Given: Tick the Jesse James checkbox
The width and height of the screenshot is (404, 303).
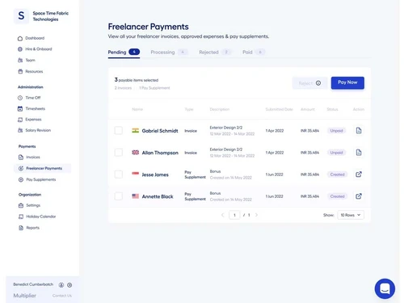Looking at the screenshot, I should (x=119, y=175).
